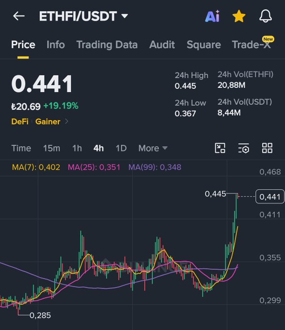Image resolution: width=285 pixels, height=330 pixels.
Task: Click the 0,299 price axis label
Action: point(270,300)
